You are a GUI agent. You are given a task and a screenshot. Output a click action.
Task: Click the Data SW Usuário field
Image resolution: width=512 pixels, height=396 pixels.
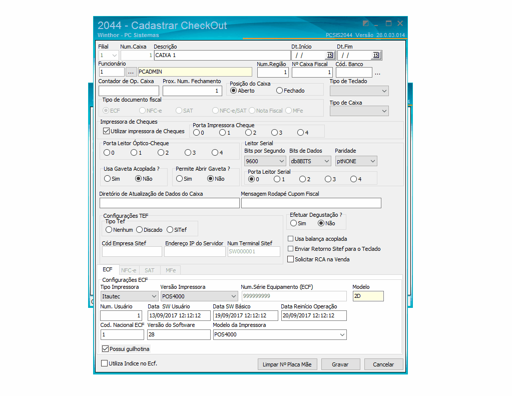[x=179, y=315]
